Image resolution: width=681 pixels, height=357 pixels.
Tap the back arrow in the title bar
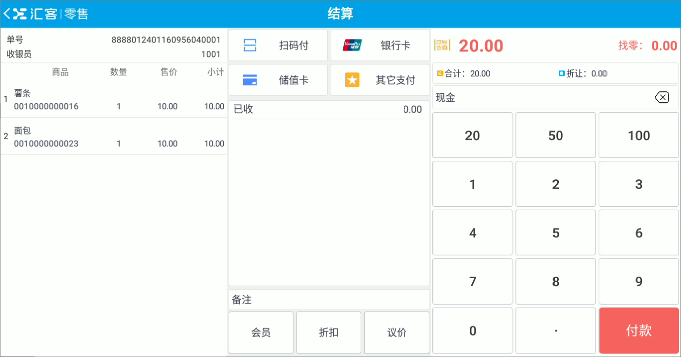(6, 13)
